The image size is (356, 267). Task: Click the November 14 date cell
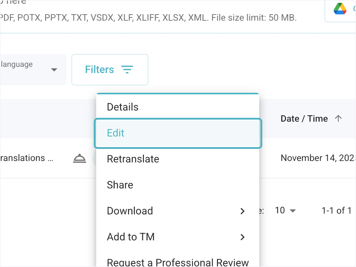click(x=317, y=158)
